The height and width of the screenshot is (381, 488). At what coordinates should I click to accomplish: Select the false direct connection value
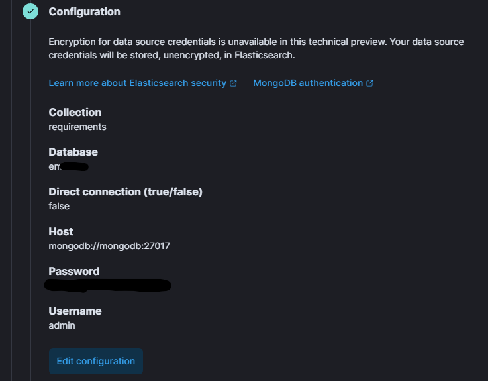(59, 206)
